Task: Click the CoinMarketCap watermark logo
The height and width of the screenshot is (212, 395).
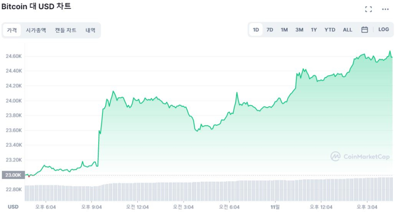Action: click(360, 157)
